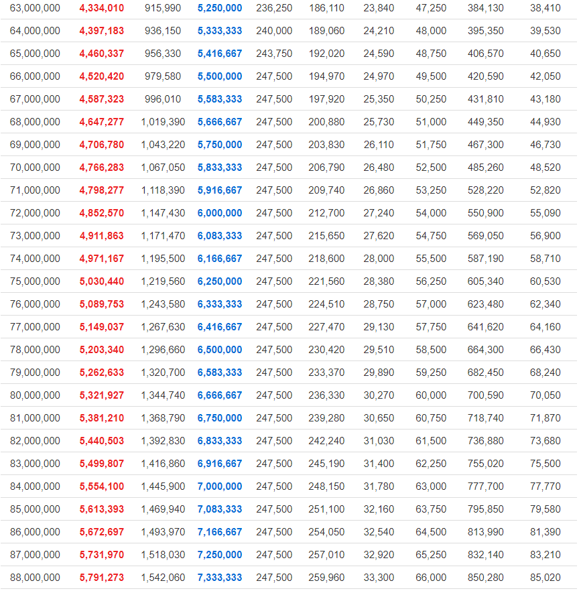Screen dimensions: 579x591
Task: Select the 79,000,000 row label
Action: (35, 373)
